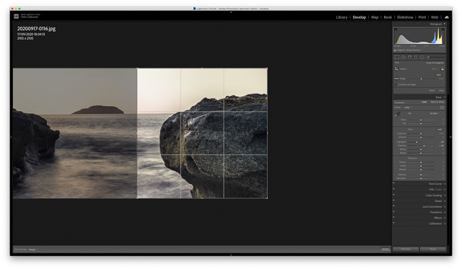
Task: Click the Temp slider handle
Action: [421, 120]
